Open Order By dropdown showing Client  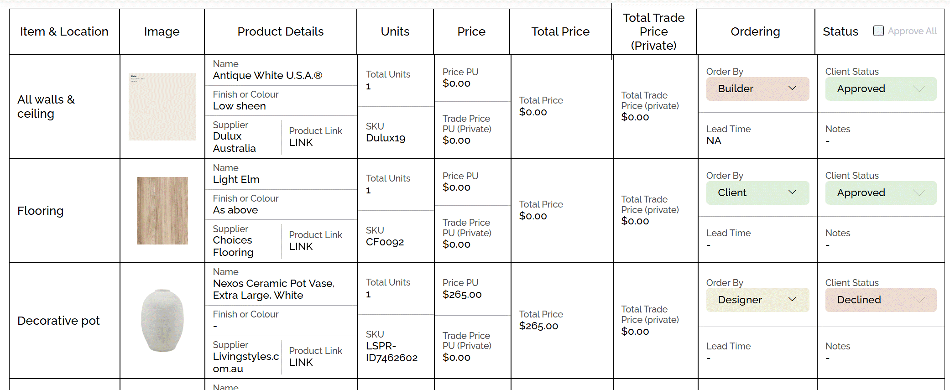(757, 193)
